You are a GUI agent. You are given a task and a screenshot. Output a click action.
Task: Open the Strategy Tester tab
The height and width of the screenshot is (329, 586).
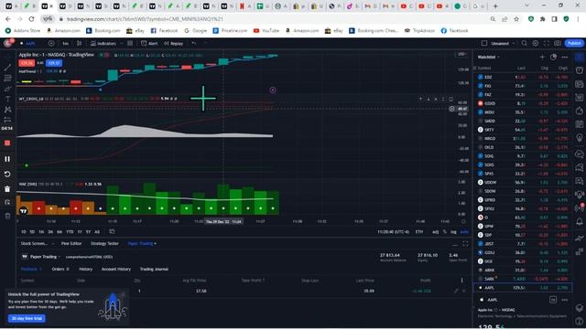104,244
